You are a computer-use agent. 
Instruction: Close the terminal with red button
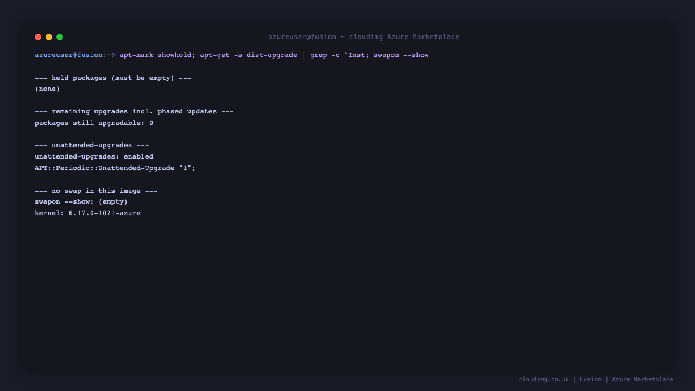(x=38, y=37)
